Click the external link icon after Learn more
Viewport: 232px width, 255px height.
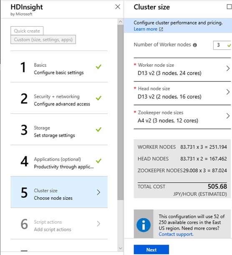coord(161,29)
